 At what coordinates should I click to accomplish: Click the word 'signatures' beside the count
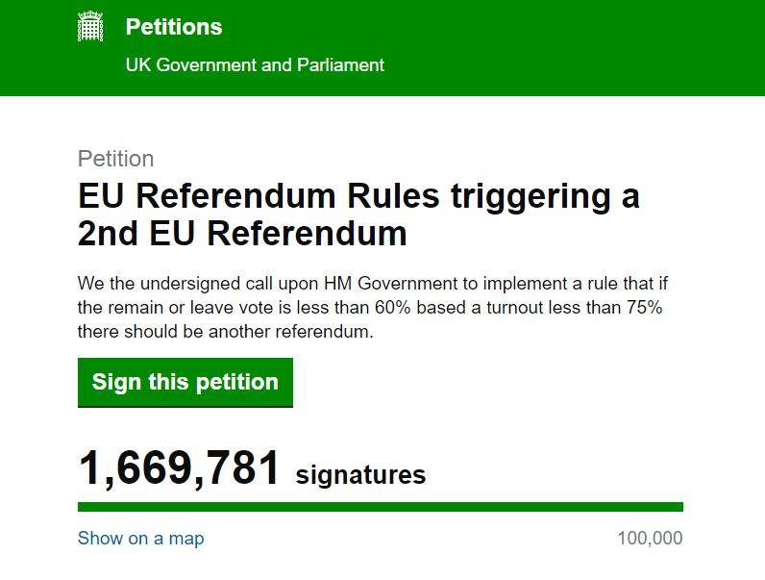tap(360, 475)
